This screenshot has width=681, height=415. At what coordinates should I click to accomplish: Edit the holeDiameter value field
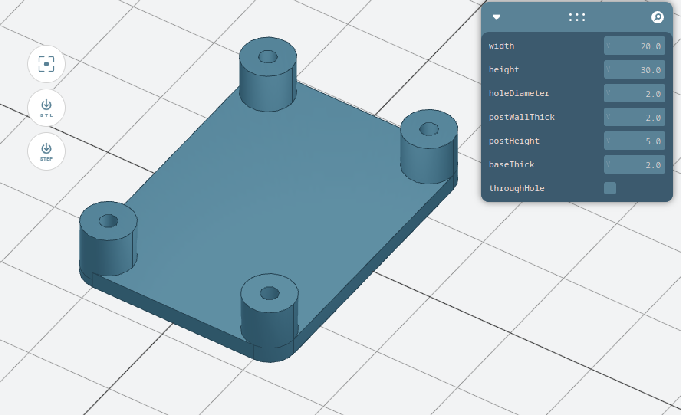pyautogui.click(x=634, y=93)
